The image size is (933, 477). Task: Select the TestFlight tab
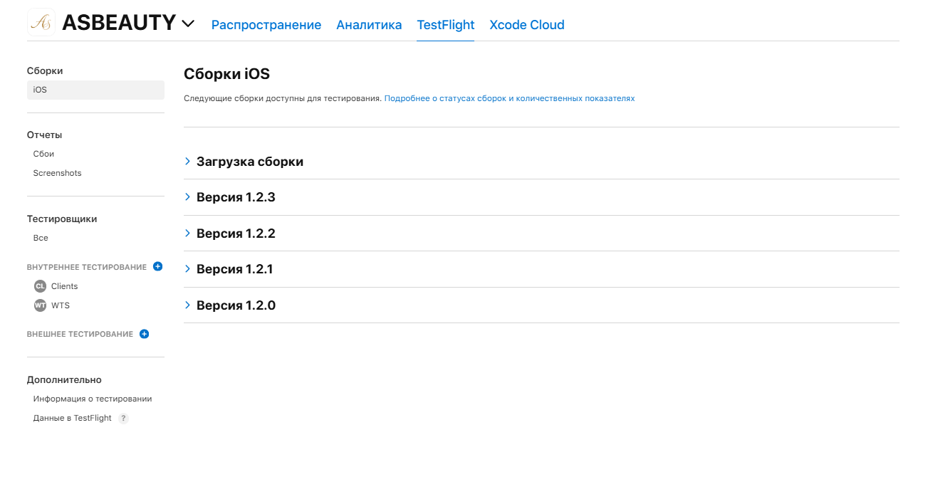446,25
